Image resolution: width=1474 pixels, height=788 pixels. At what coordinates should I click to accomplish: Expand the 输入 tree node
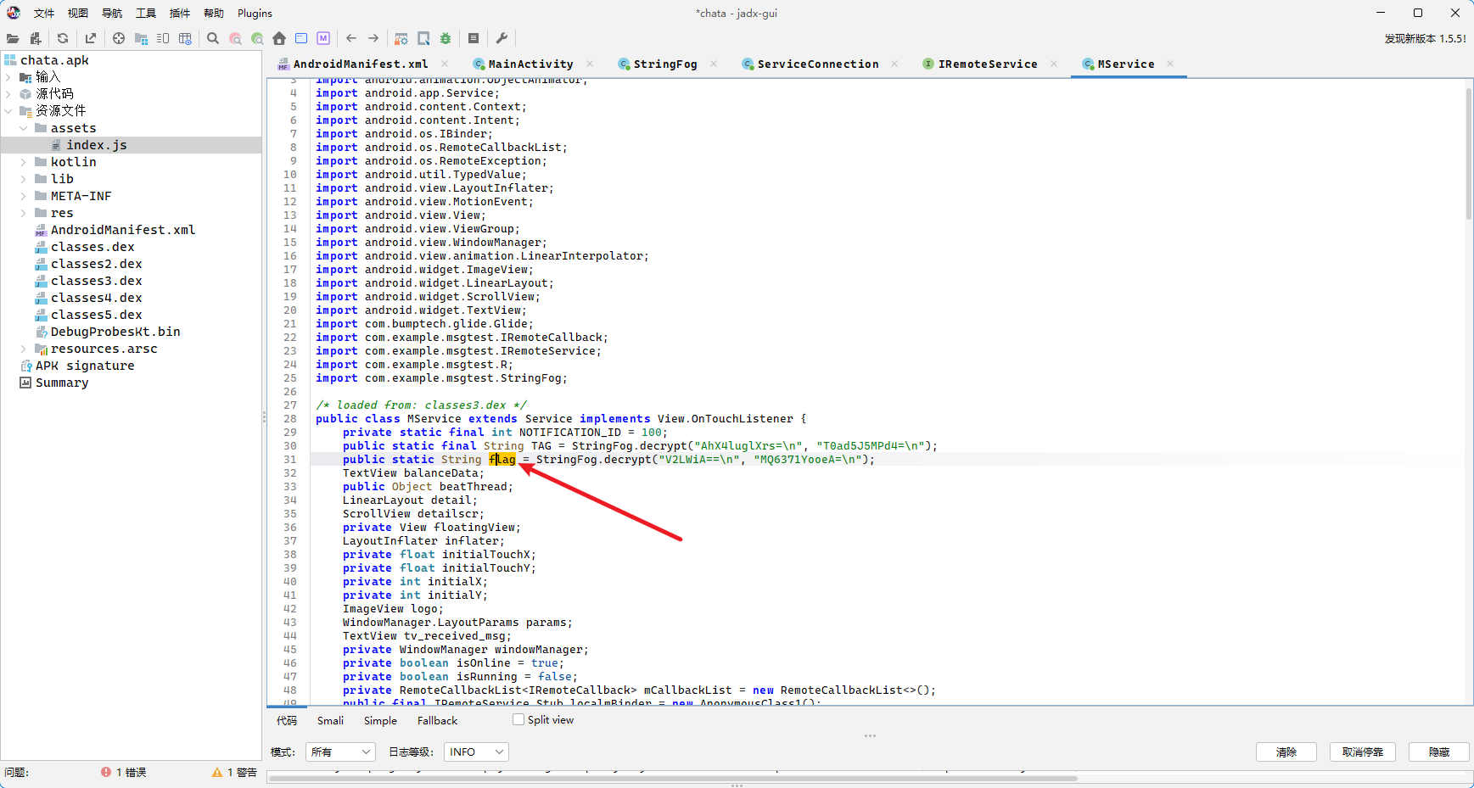coord(8,77)
